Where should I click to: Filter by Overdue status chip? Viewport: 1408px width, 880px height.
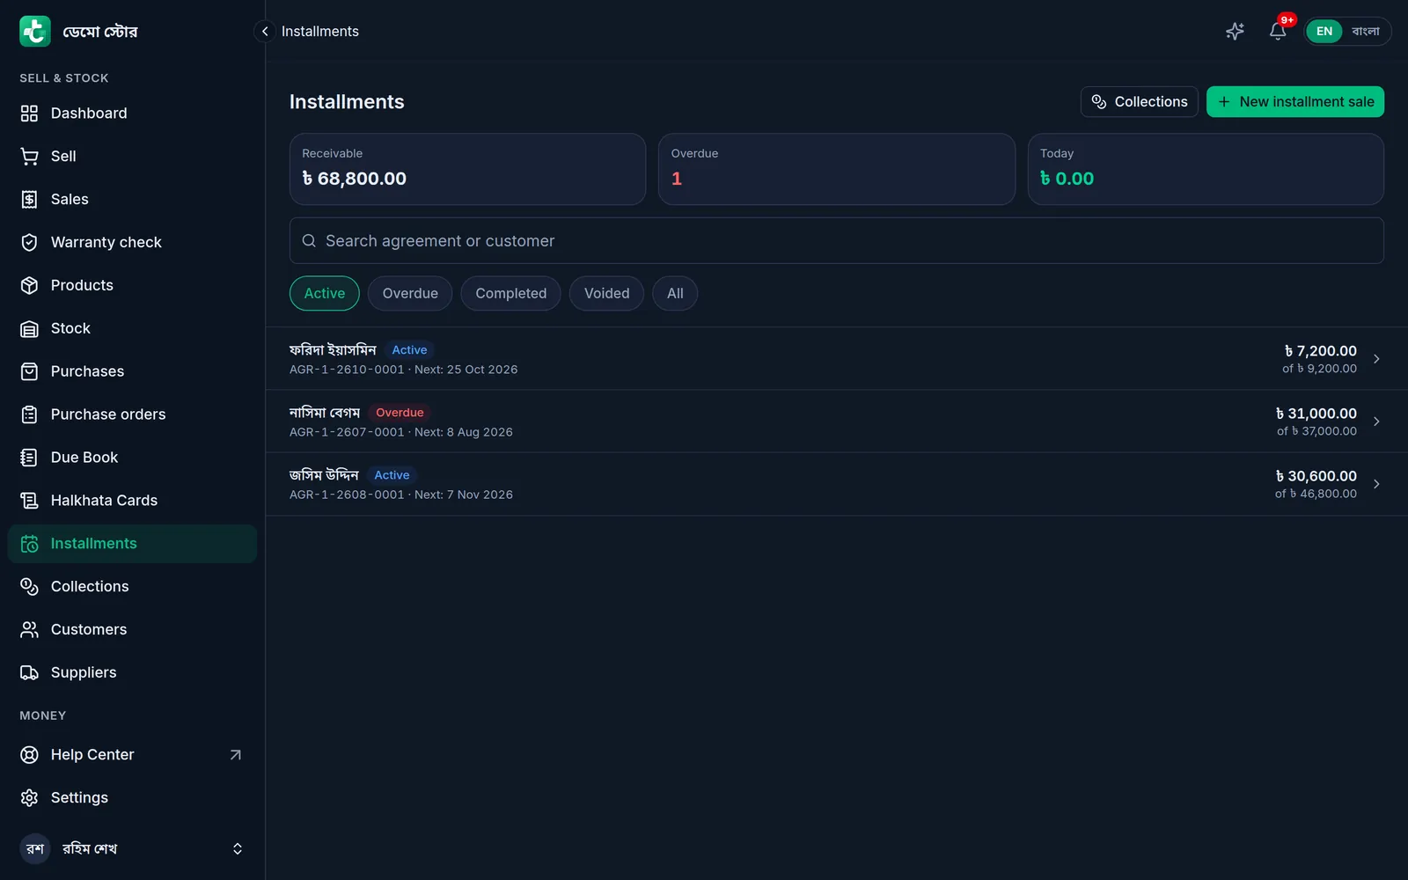410,293
